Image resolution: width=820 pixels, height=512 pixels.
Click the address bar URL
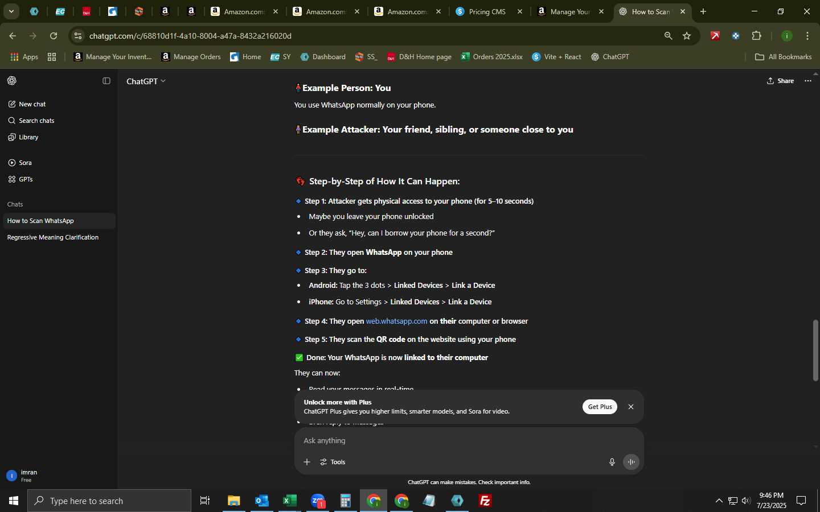tap(190, 36)
